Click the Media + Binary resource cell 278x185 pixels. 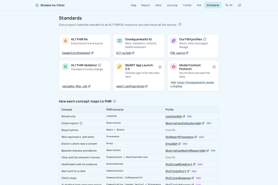116,130
